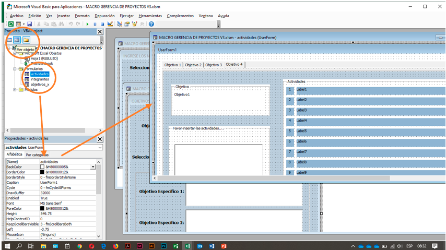The image size is (446, 250).
Task: Click Label1 in the Actividades frame
Action: click(371, 91)
